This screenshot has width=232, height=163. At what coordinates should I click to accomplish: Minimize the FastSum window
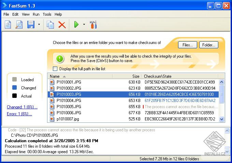point(210,6)
